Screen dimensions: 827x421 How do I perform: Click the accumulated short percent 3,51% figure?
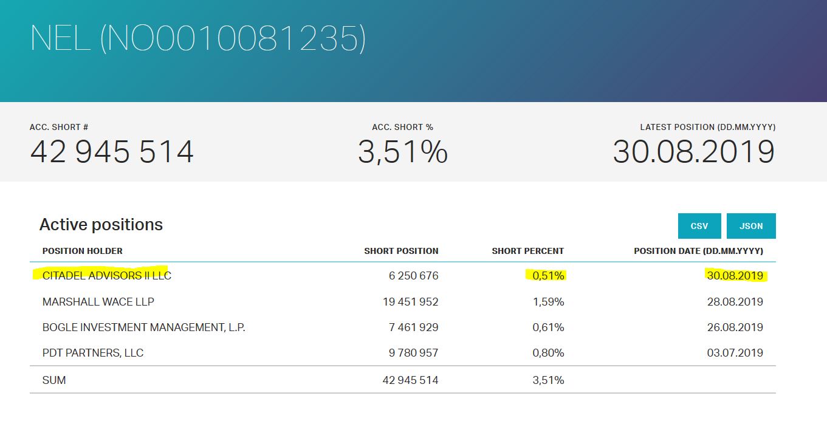(403, 152)
